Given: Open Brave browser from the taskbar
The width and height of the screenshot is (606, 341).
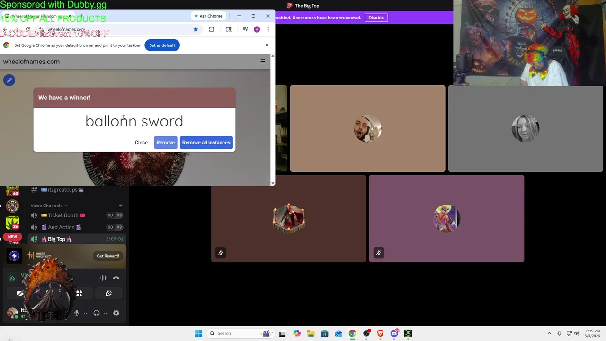Looking at the screenshot, I should [x=380, y=333].
